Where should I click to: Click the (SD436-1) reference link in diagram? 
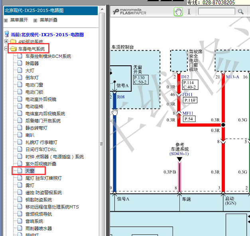[179, 154]
